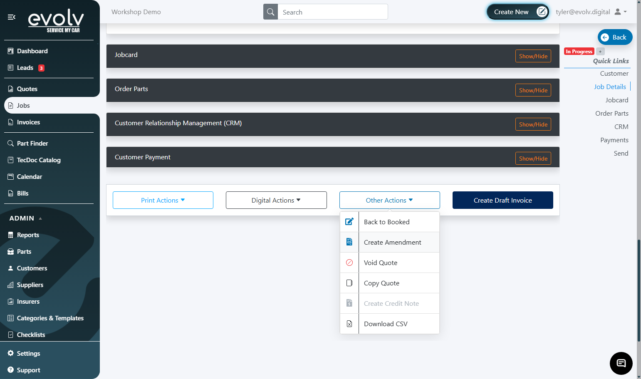Click the plus icon beside In Progress
Screen dimensions: 641x379
pos(600,52)
